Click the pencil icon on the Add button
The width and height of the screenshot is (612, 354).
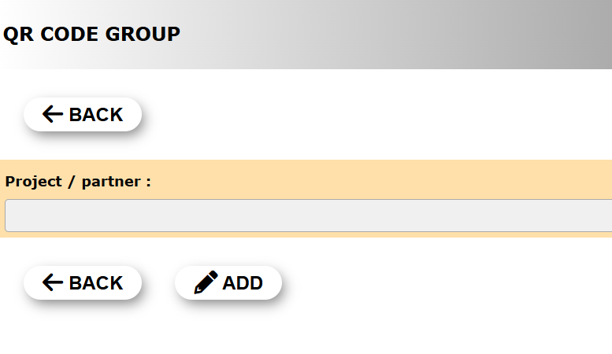pos(206,282)
